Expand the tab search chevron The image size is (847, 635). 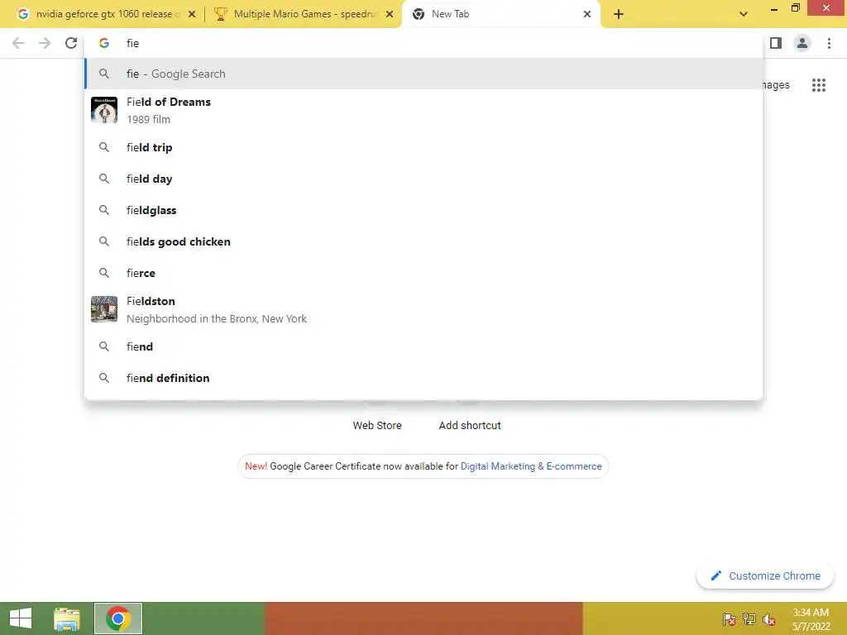744,14
